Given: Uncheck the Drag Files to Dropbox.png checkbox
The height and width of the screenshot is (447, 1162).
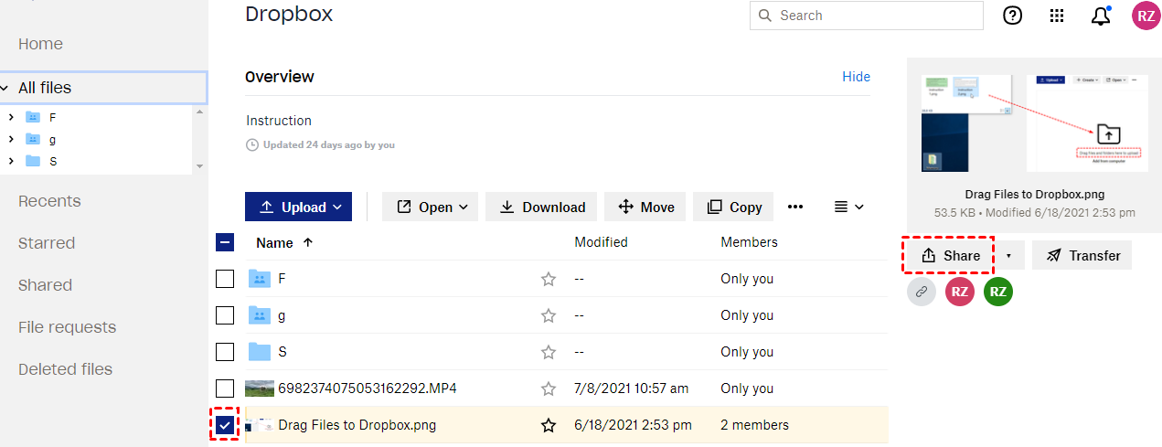Looking at the screenshot, I should point(225,425).
